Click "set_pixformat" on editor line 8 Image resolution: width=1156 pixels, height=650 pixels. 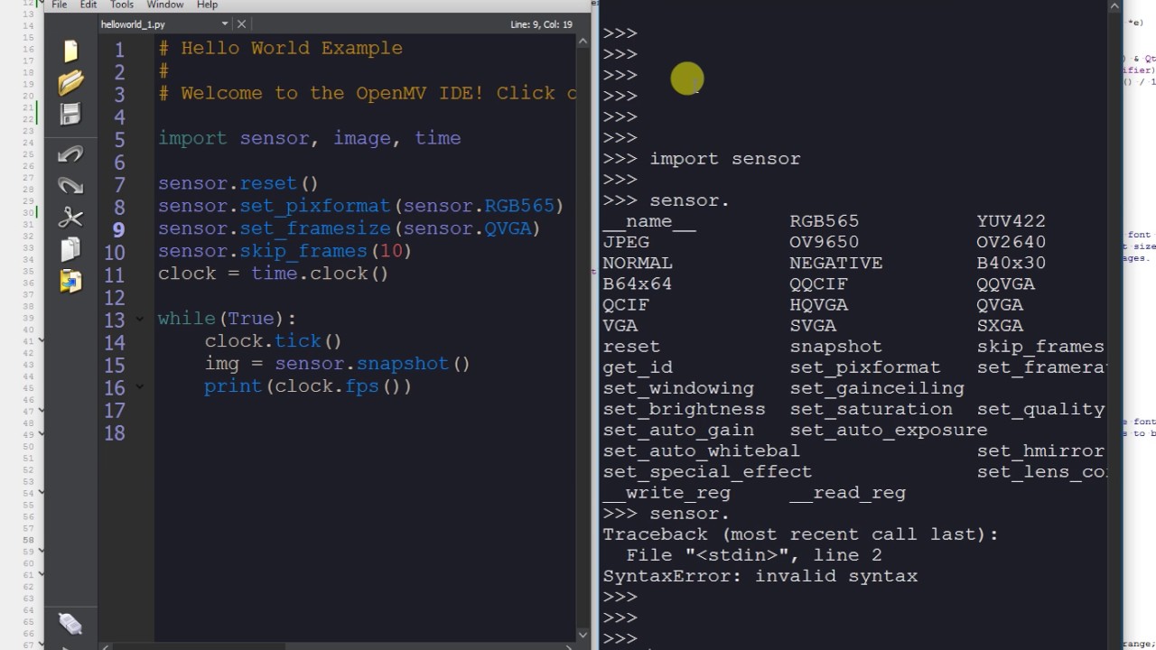pyautogui.click(x=314, y=206)
